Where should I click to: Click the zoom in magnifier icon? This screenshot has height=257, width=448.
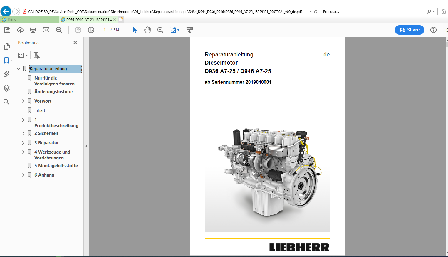pyautogui.click(x=160, y=30)
